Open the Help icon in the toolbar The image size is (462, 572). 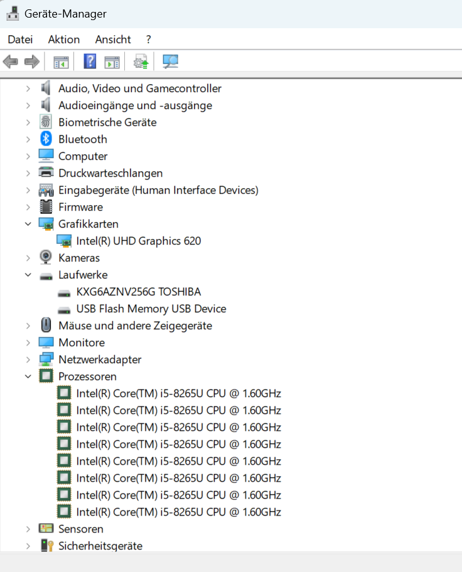90,61
